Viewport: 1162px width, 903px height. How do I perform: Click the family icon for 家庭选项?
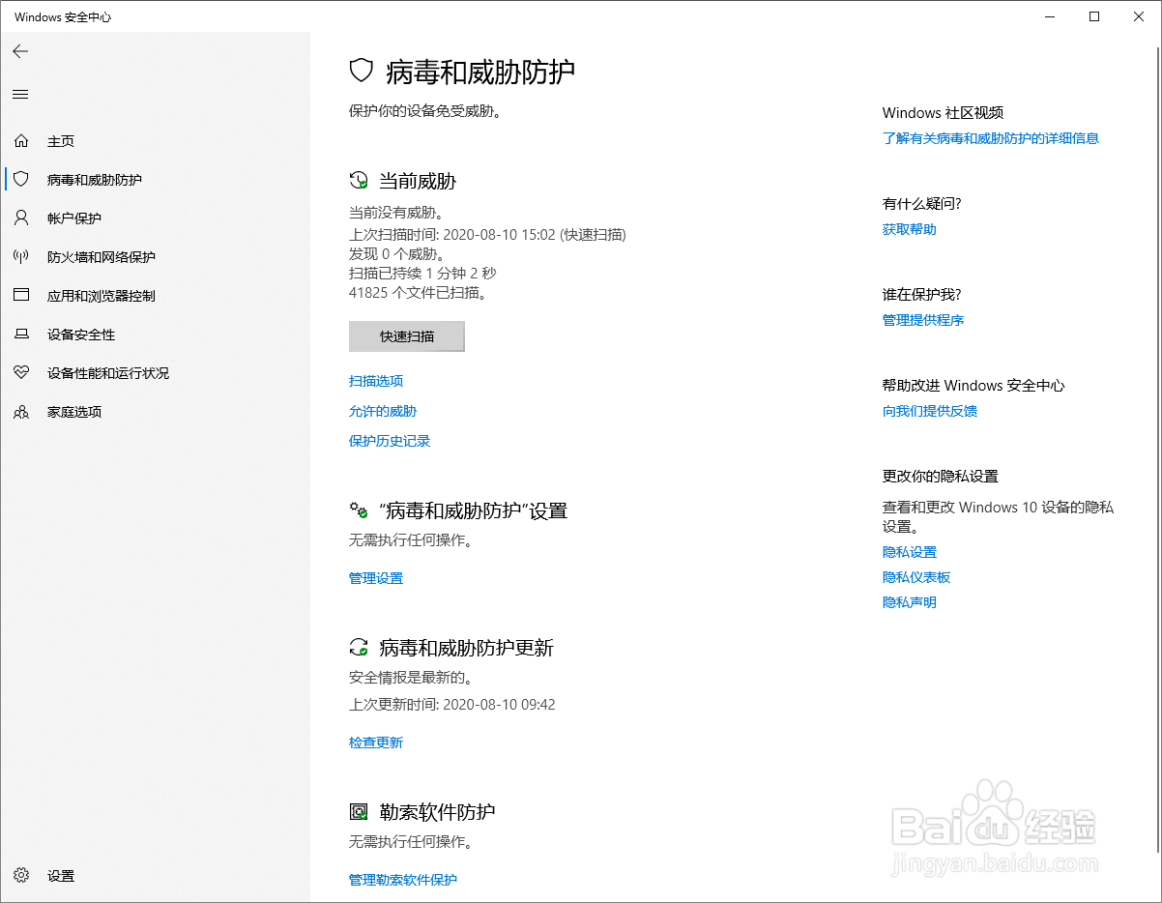tap(21, 412)
